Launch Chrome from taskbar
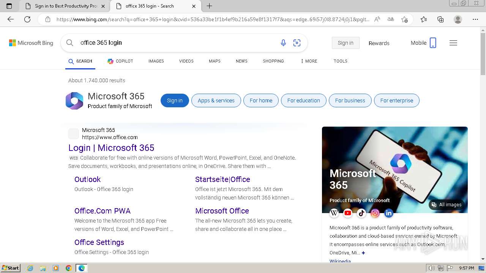This screenshot has height=273, width=486. pyautogui.click(x=69, y=268)
